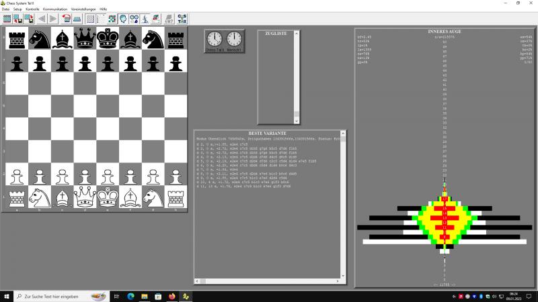
Task: Toggle the Chess Tal clock
Action: [x=215, y=40]
